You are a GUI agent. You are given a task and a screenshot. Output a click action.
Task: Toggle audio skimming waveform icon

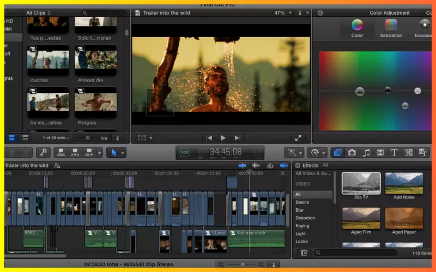pos(256,166)
